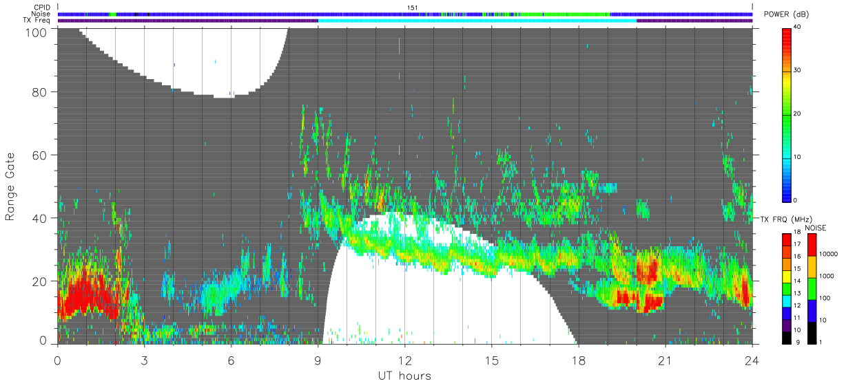This screenshot has height=390, width=846.
Task: Click UT hour tick label 24
Action: click(x=752, y=361)
